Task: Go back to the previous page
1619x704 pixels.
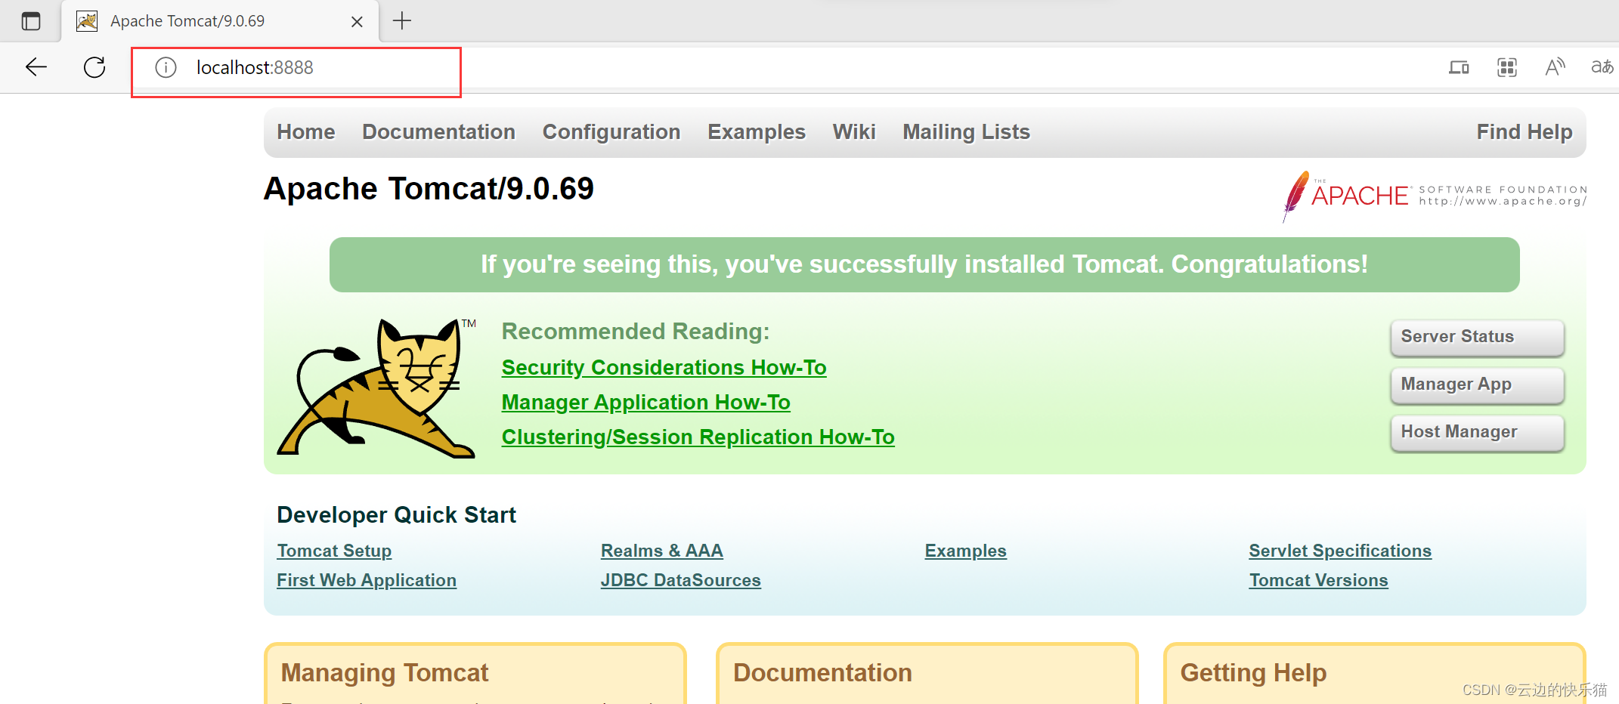Action: (36, 67)
